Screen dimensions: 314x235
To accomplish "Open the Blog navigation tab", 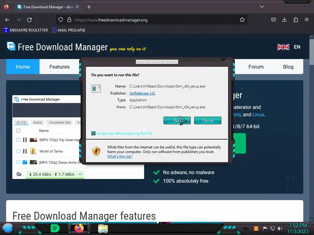I will click(x=288, y=67).
